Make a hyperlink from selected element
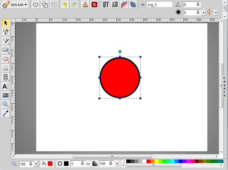This screenshot has width=228, height=170. tap(133, 5)
